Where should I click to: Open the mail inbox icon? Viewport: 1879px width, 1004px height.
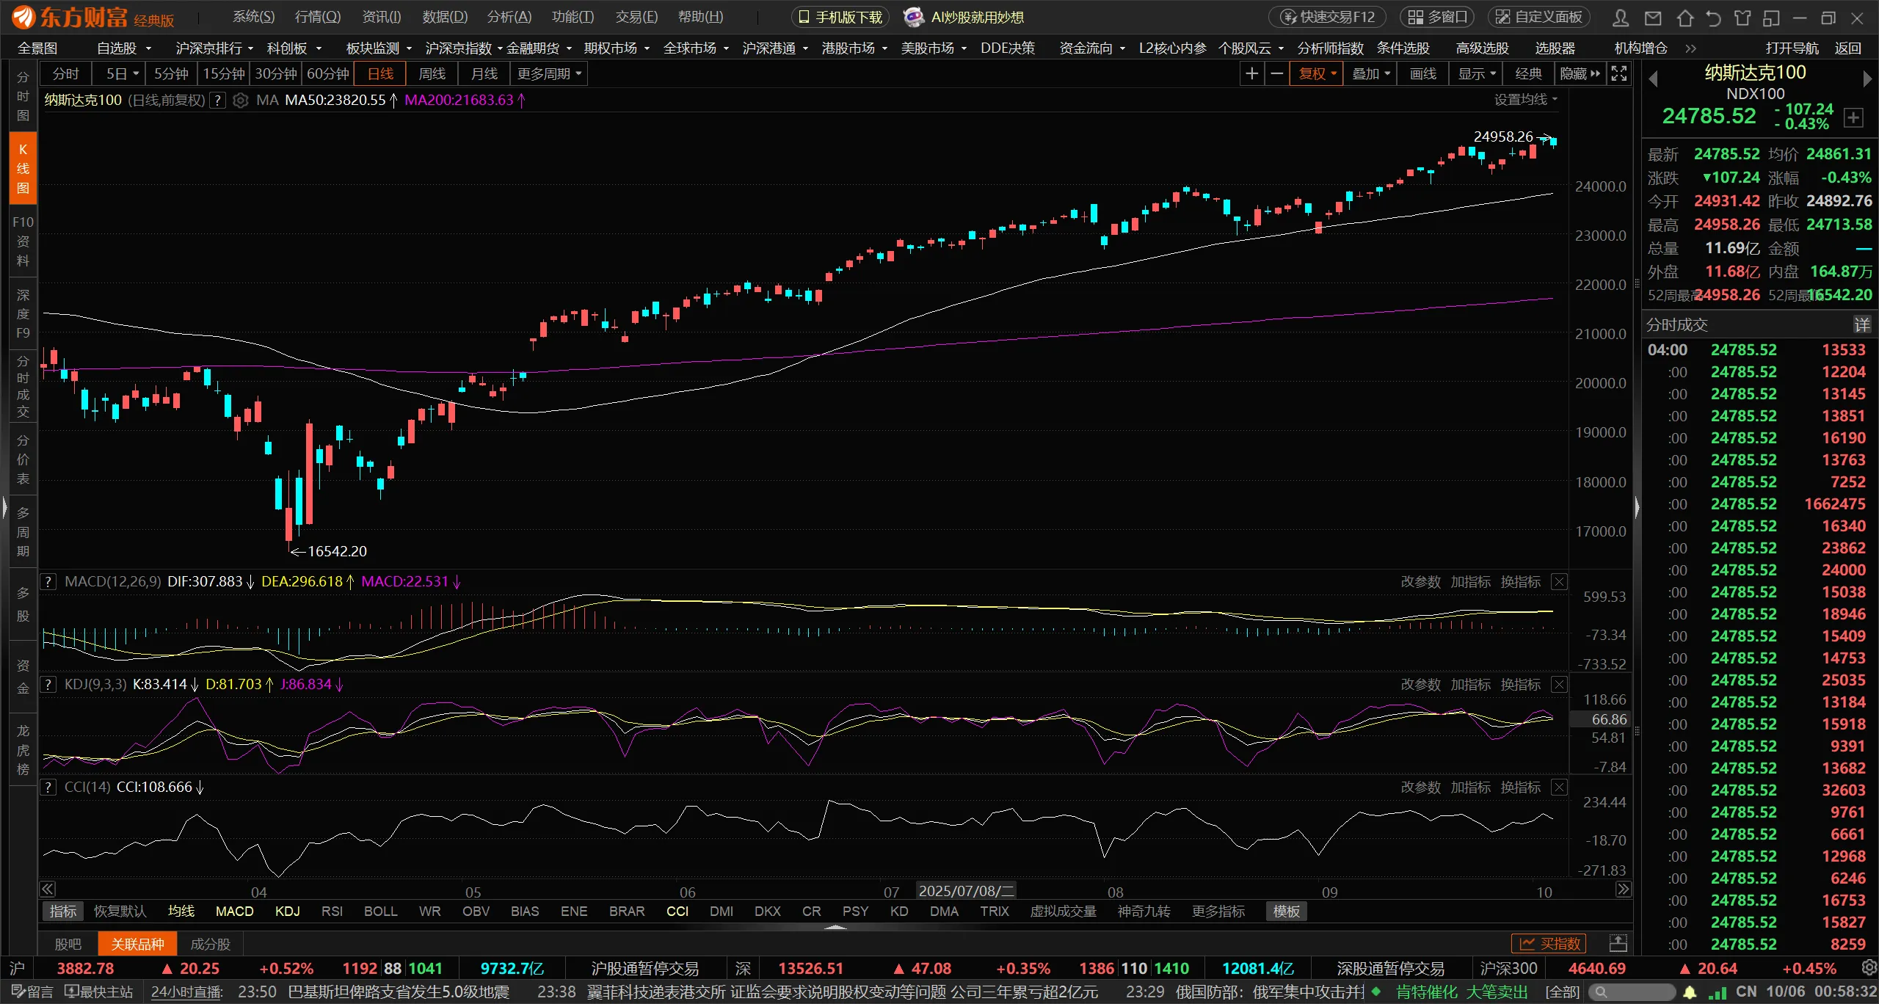(x=1652, y=17)
